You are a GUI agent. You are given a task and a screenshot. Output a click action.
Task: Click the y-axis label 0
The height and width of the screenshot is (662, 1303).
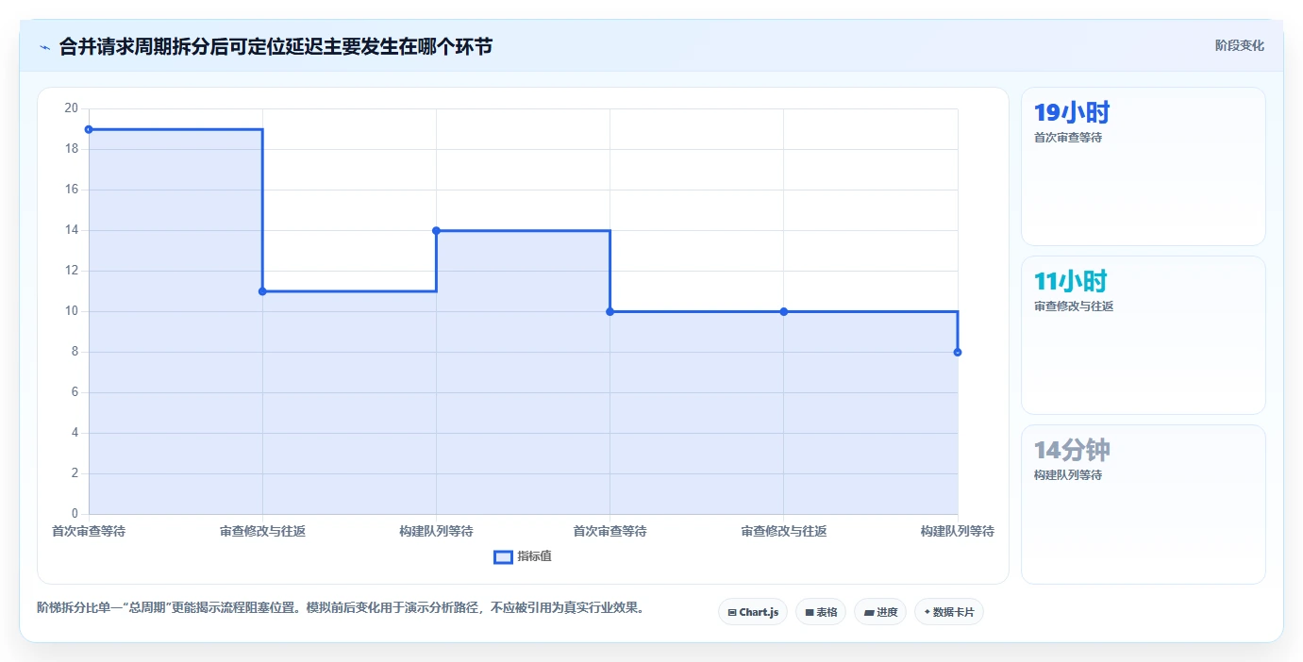tap(75, 514)
